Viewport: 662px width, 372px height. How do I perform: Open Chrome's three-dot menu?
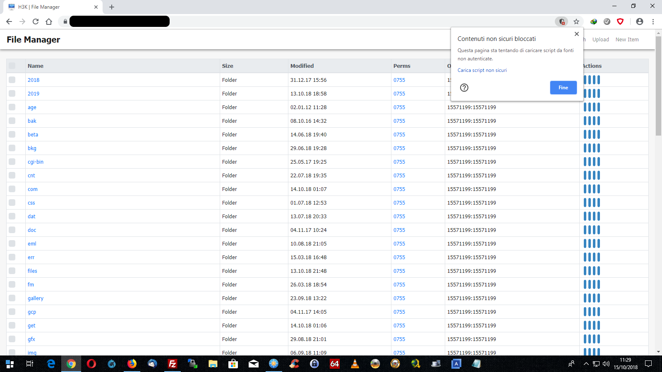click(x=653, y=21)
